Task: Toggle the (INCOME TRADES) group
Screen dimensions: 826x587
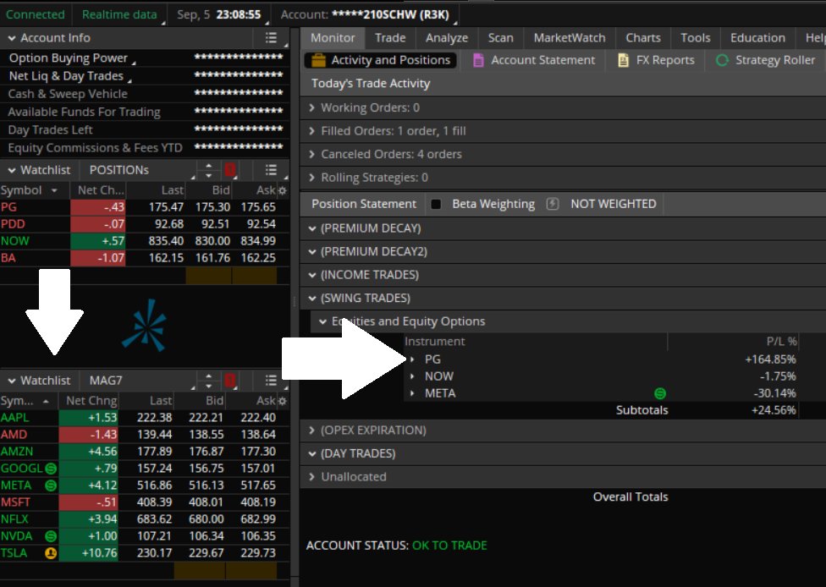Action: pyautogui.click(x=311, y=275)
